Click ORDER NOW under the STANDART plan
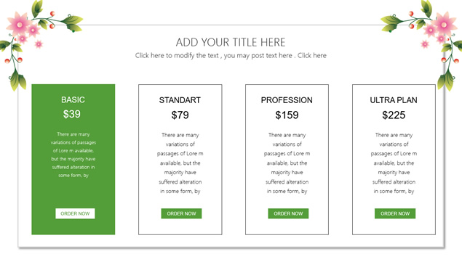The height and width of the screenshot is (262, 462). (x=181, y=213)
